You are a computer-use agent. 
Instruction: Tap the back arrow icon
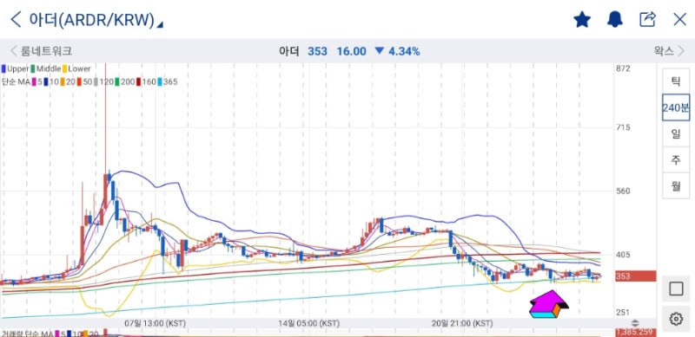point(16,19)
